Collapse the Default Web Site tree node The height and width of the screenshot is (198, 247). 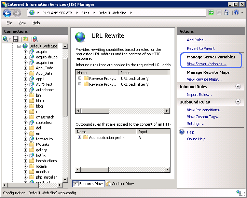click(19, 46)
